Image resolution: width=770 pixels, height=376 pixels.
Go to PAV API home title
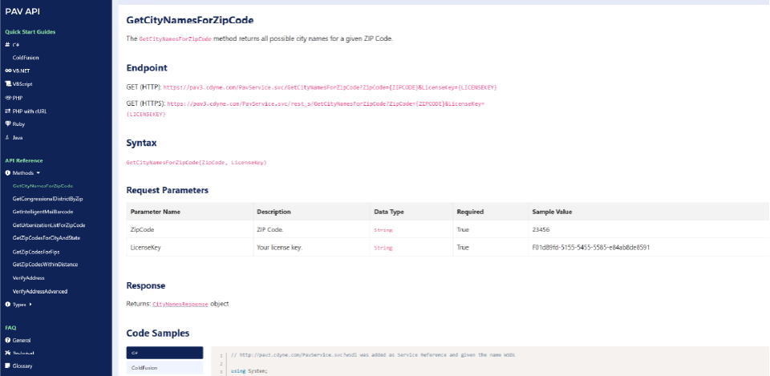(x=22, y=11)
